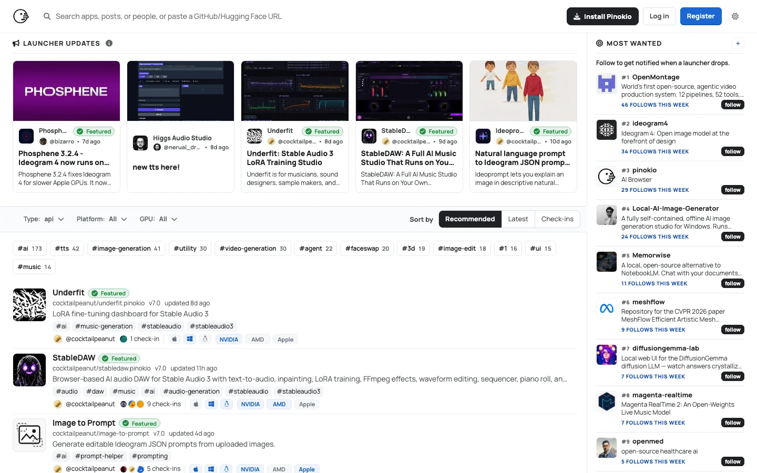Image resolution: width=757 pixels, height=473 pixels.
Task: Open the Higgs Audio Studio card screenshot
Action: click(181, 91)
